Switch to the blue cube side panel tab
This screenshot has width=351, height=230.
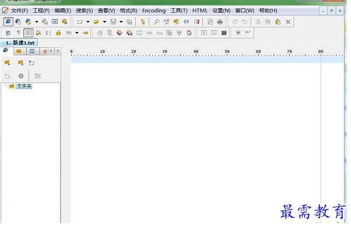(x=6, y=51)
